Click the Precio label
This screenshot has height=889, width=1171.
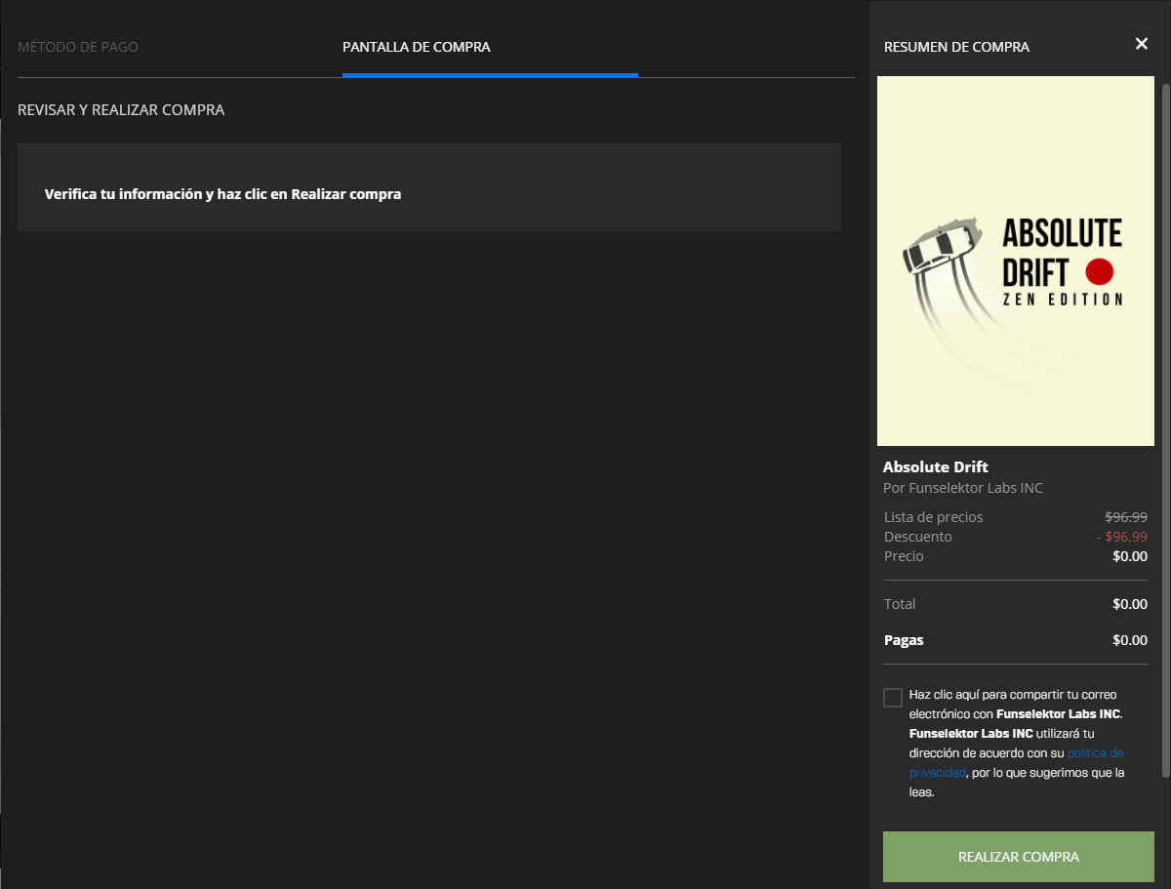pyautogui.click(x=904, y=556)
